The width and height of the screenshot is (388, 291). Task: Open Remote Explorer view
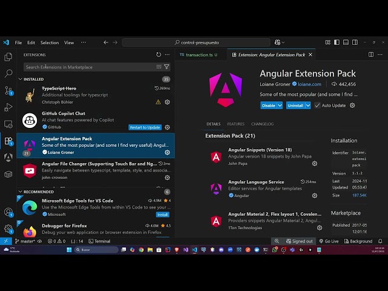8,124
